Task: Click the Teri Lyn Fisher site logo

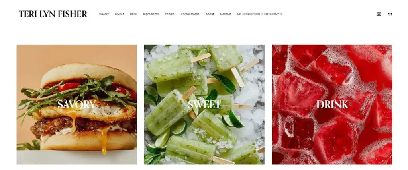Action: 53,14
